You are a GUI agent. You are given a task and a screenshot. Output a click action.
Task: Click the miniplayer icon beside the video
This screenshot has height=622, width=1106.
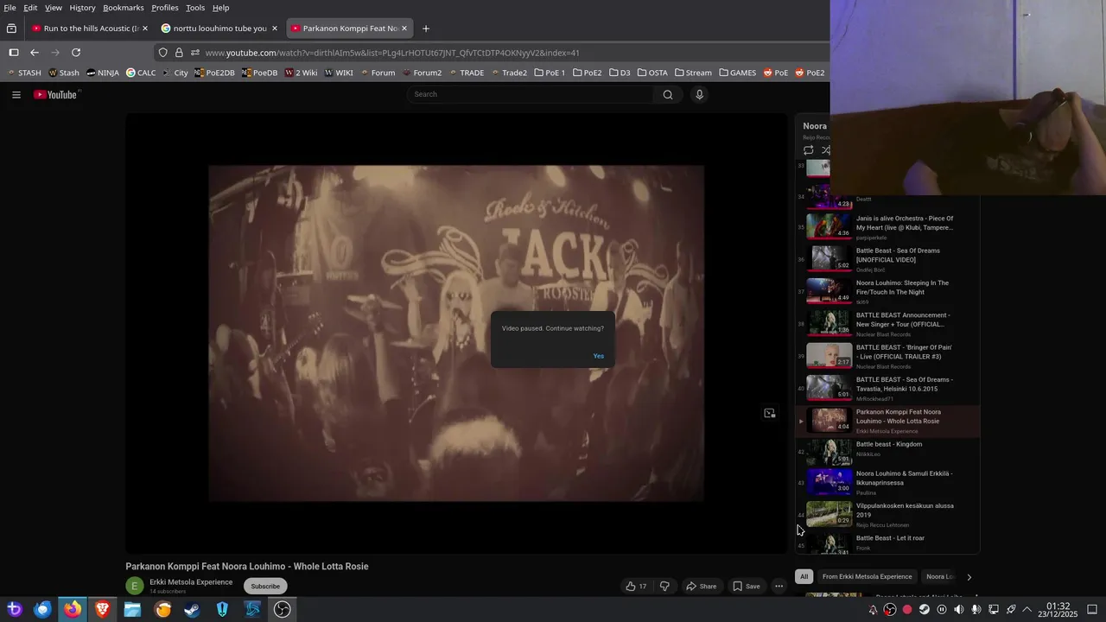[x=770, y=413]
